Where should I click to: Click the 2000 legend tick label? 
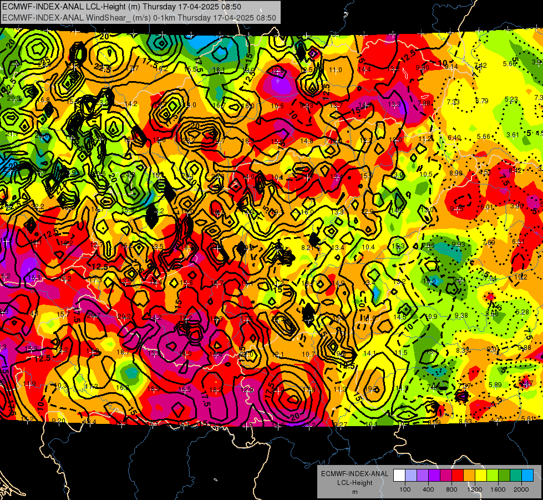[521, 489]
